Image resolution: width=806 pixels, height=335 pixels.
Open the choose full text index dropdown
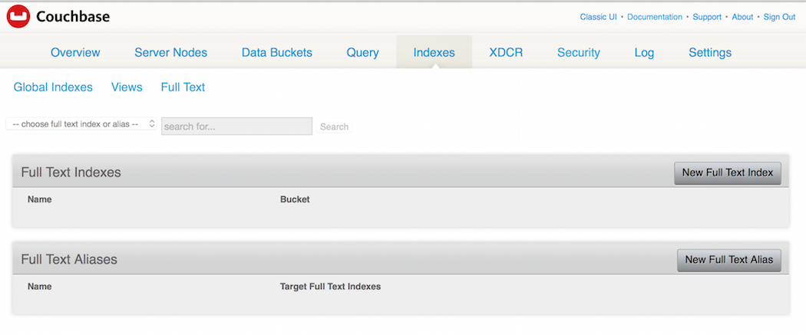81,123
